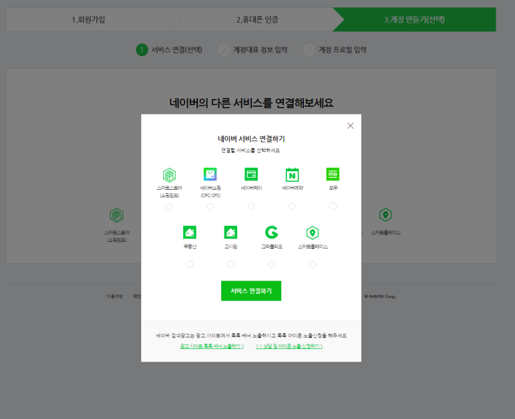Select sub-step 서비스 연결(선택)
This screenshot has width=515, height=419.
pos(169,50)
